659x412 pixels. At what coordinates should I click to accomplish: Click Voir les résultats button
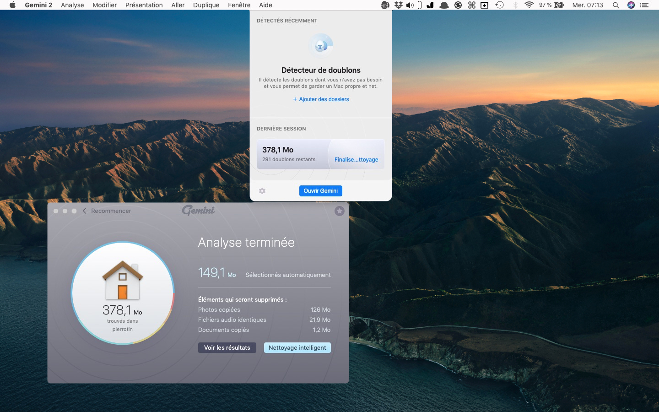pos(227,348)
